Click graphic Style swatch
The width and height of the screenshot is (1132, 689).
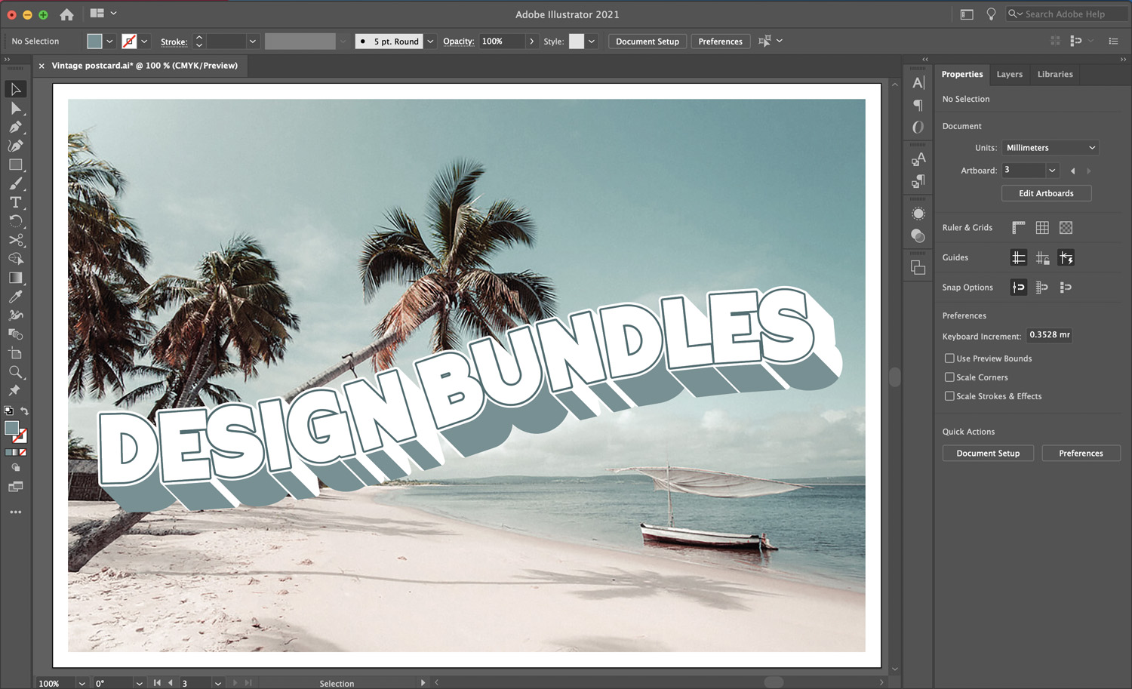pyautogui.click(x=577, y=42)
